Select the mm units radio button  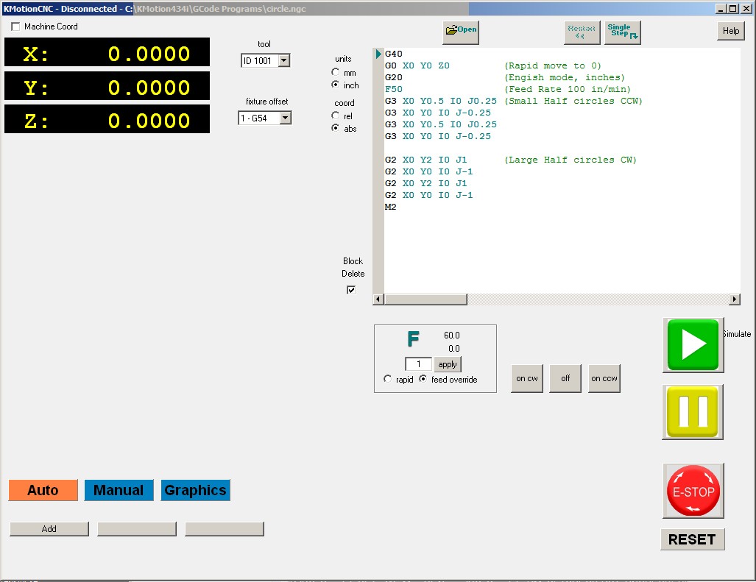pos(336,73)
